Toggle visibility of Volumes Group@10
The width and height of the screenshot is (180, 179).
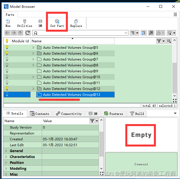tap(7, 77)
